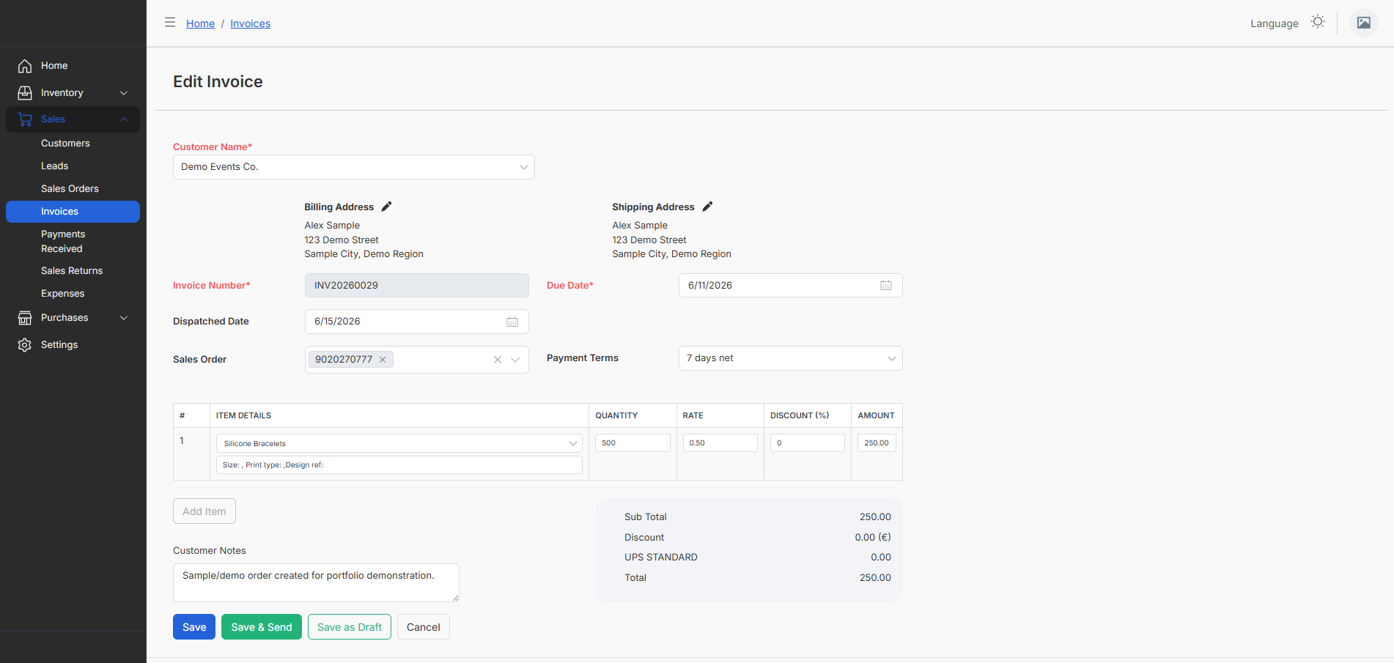This screenshot has width=1394, height=663.
Task: Click the UPS STANDARD shipping label
Action: [x=661, y=558]
